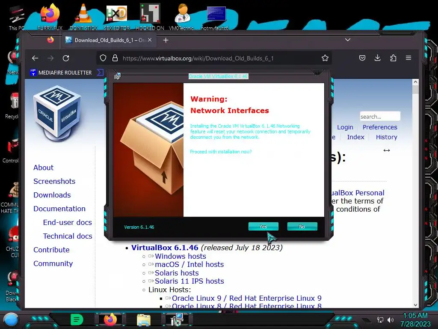Open a new tab with the plus button
The image size is (438, 329).
coord(166,40)
